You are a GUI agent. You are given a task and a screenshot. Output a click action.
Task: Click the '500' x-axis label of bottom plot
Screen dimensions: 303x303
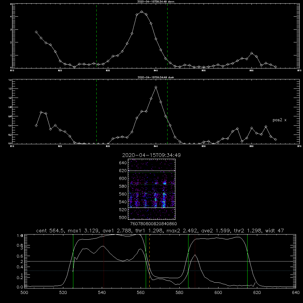coord(24,293)
